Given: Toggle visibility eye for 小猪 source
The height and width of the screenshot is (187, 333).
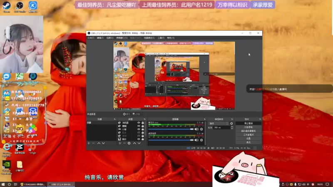Looking at the screenshot, I should [139, 129].
